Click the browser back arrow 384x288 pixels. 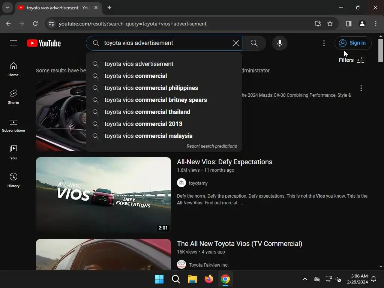pyautogui.click(x=8, y=24)
